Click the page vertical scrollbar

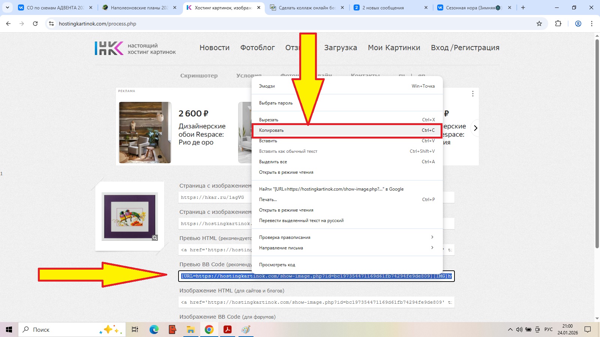click(597, 143)
